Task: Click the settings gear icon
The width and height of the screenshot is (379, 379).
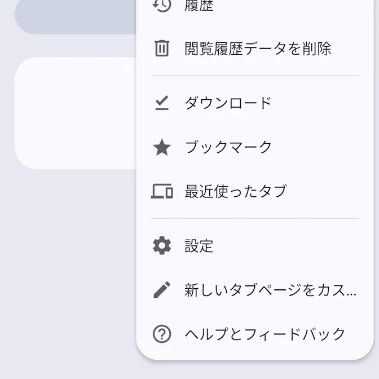Action: click(x=162, y=246)
